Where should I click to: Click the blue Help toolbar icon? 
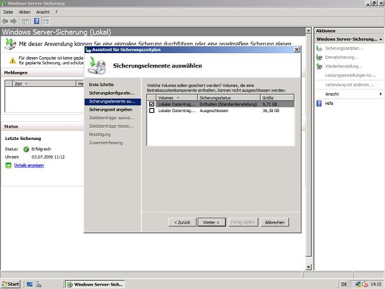(36, 21)
